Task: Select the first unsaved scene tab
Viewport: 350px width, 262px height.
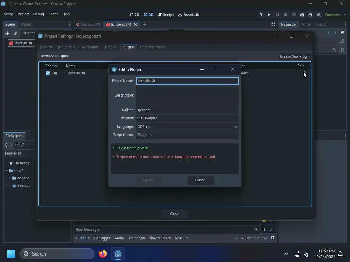Action: click(88, 24)
